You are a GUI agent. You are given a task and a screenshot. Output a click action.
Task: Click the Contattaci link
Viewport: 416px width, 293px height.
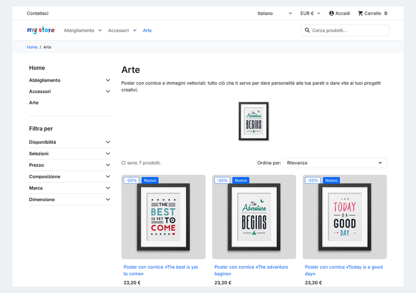[x=37, y=14]
